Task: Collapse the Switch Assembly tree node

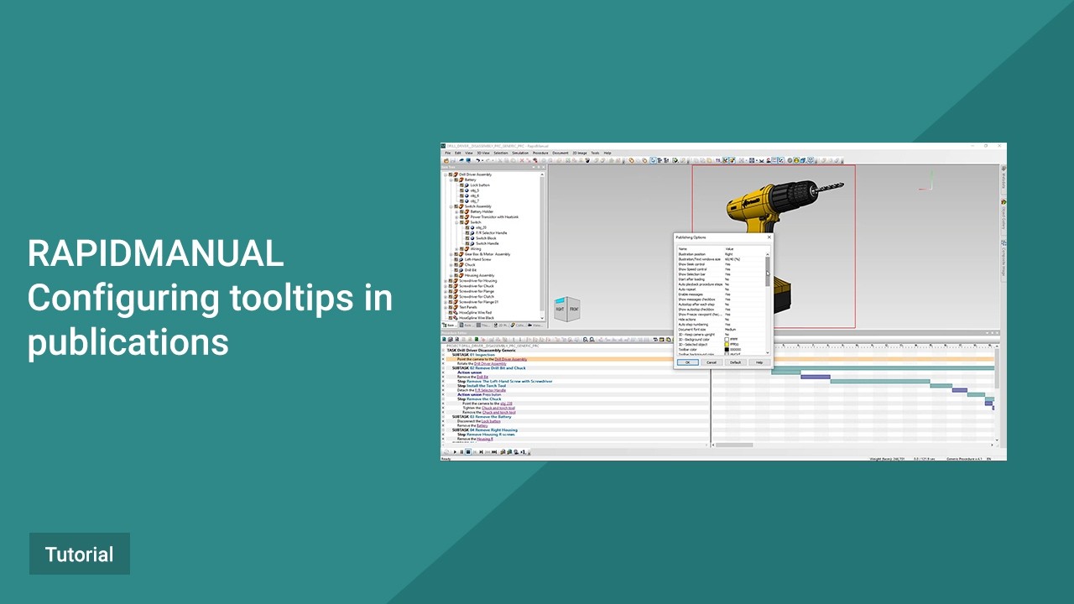Action: click(451, 206)
